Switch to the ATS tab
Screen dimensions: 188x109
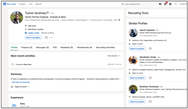[55, 47]
